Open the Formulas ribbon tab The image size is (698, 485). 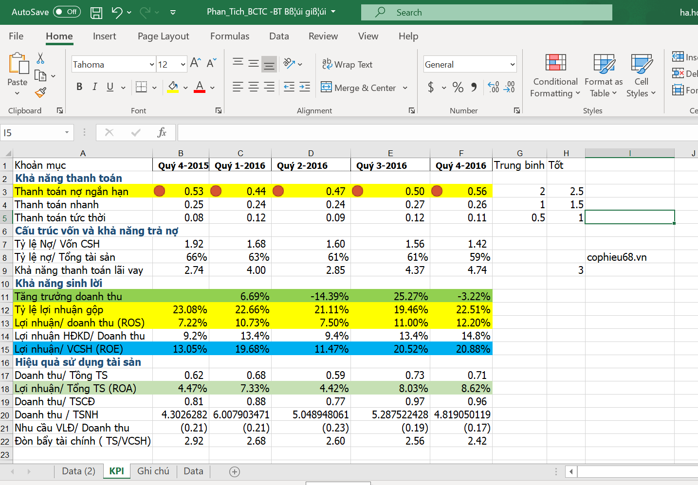coord(229,36)
